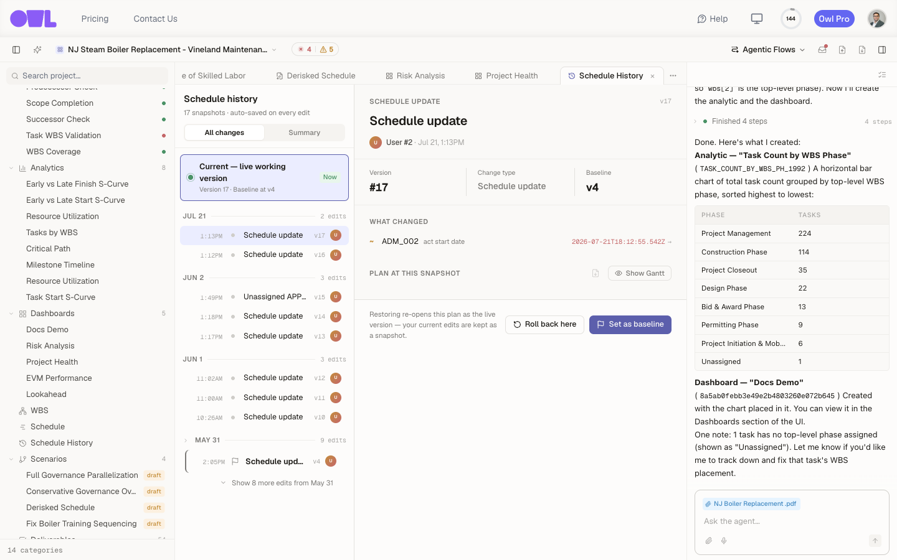Switch to the Derisked Schedule tab
Screen dimensions: 897x560
click(316, 76)
